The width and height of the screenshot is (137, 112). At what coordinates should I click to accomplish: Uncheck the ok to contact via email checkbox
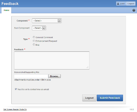pyautogui.click(x=16, y=89)
